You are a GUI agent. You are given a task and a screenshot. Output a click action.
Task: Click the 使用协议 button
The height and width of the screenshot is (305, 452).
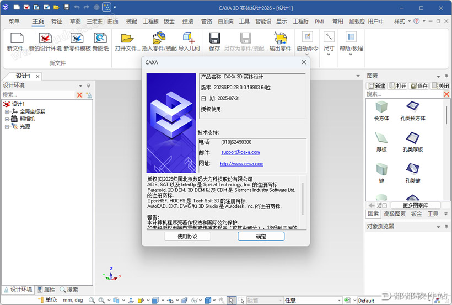pyautogui.click(x=187, y=236)
